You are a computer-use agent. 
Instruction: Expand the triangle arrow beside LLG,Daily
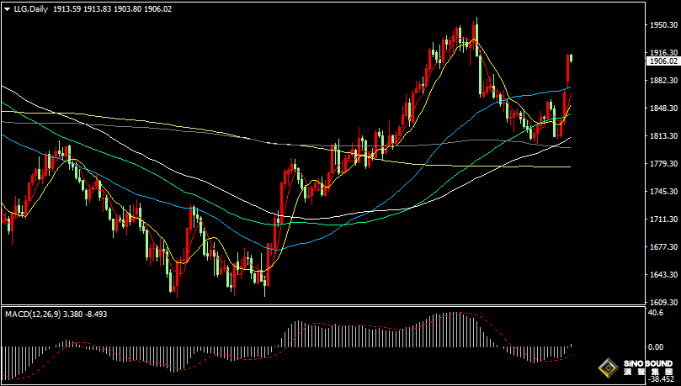tap(7, 9)
